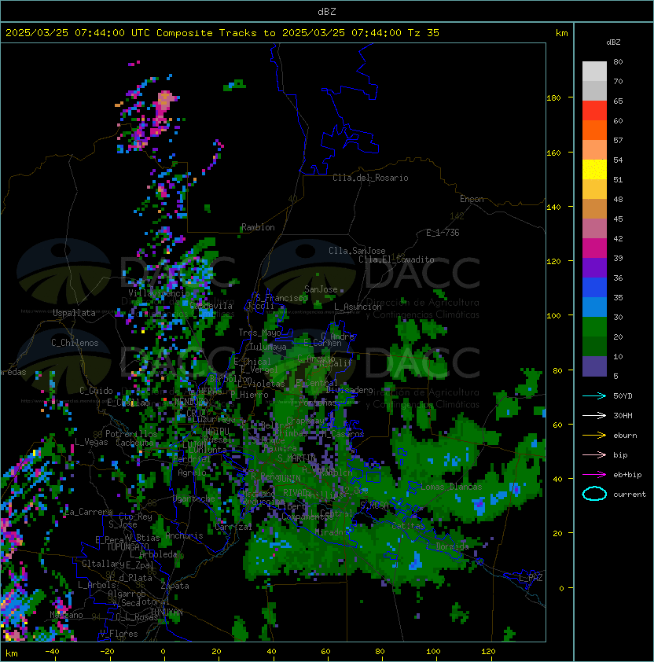Click the 39 dBZ purple legend swatch

[594, 267]
